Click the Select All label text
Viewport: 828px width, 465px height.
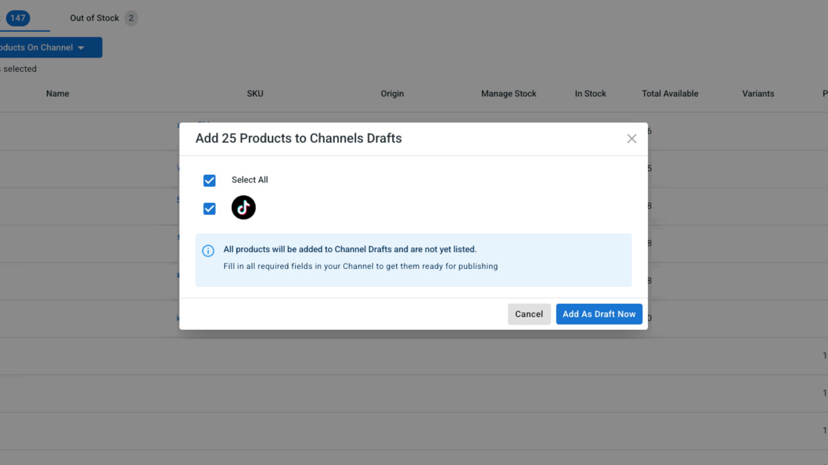[x=250, y=180]
